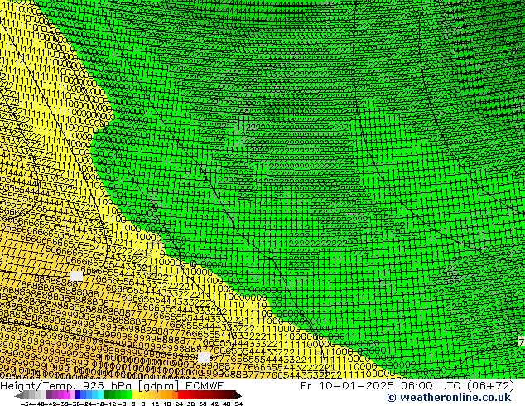Click the scale label 54
525x406 pixels.
tap(238, 404)
